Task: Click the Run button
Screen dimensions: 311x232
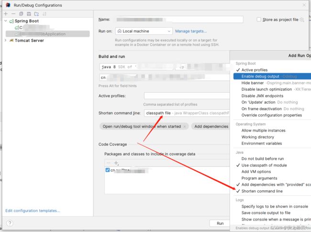Action: click(x=220, y=223)
